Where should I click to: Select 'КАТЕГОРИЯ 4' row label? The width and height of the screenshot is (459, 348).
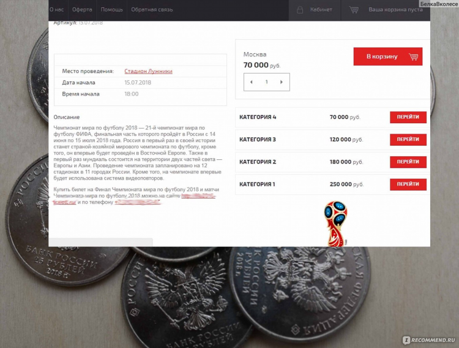coord(258,117)
